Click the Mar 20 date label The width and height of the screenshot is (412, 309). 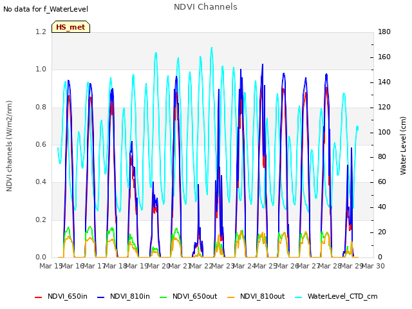(159, 266)
